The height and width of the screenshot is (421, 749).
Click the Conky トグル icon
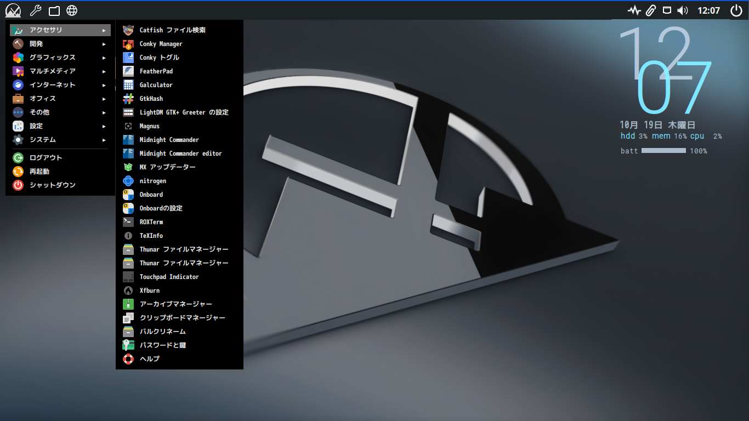click(128, 58)
